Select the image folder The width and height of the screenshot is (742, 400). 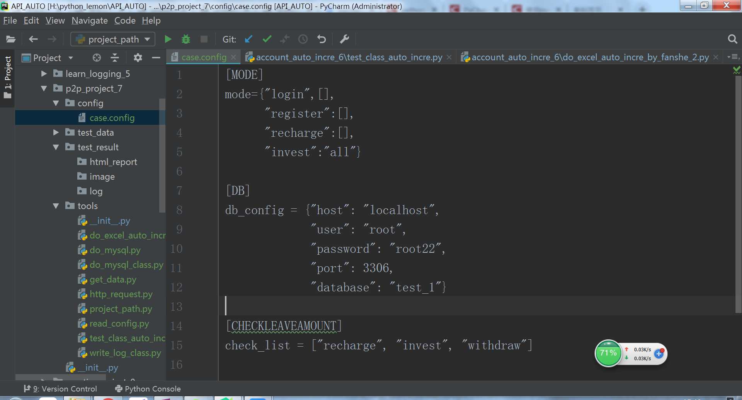(96, 177)
